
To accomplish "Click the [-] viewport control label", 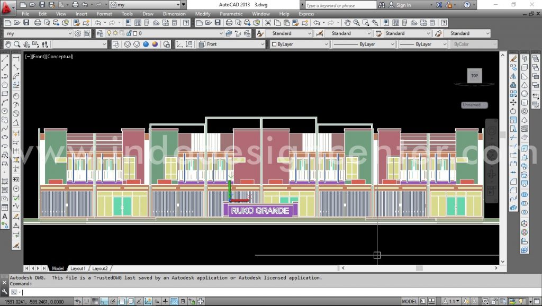I will click(28, 56).
